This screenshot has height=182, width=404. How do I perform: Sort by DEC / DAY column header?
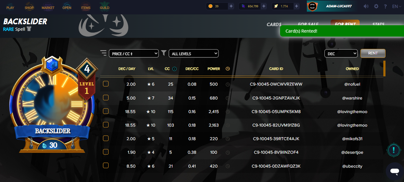[x=127, y=69]
